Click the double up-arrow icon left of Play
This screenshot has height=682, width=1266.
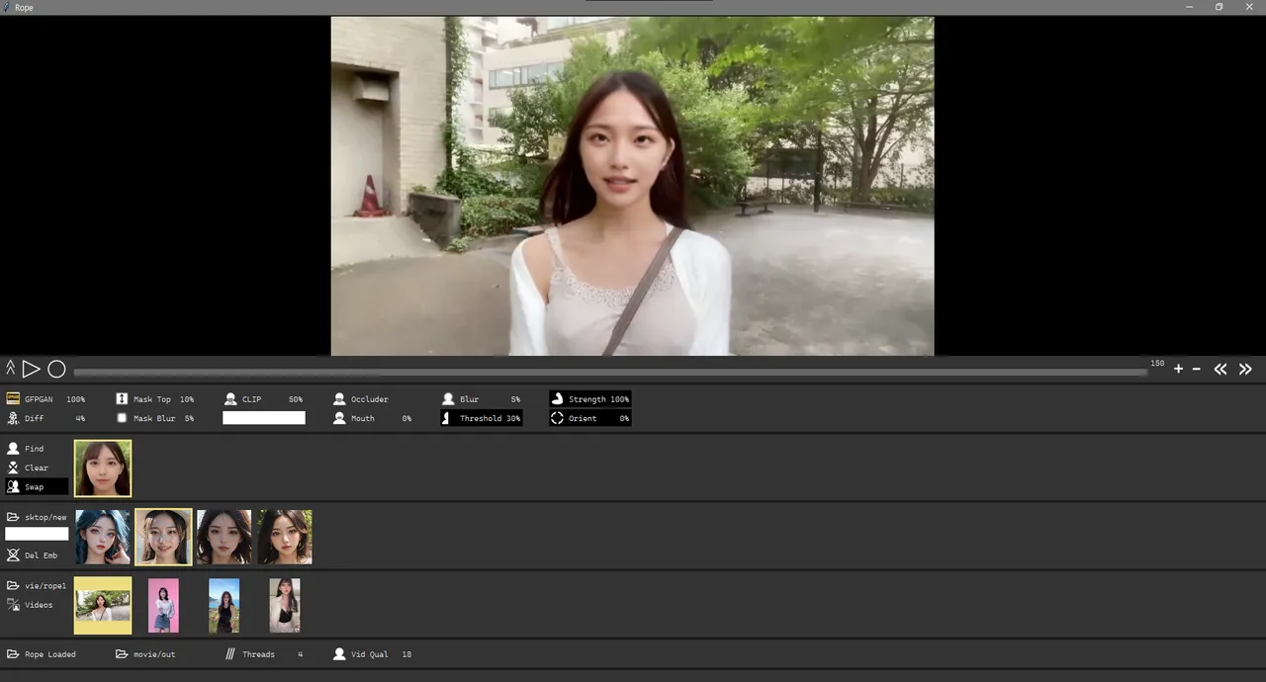11,369
